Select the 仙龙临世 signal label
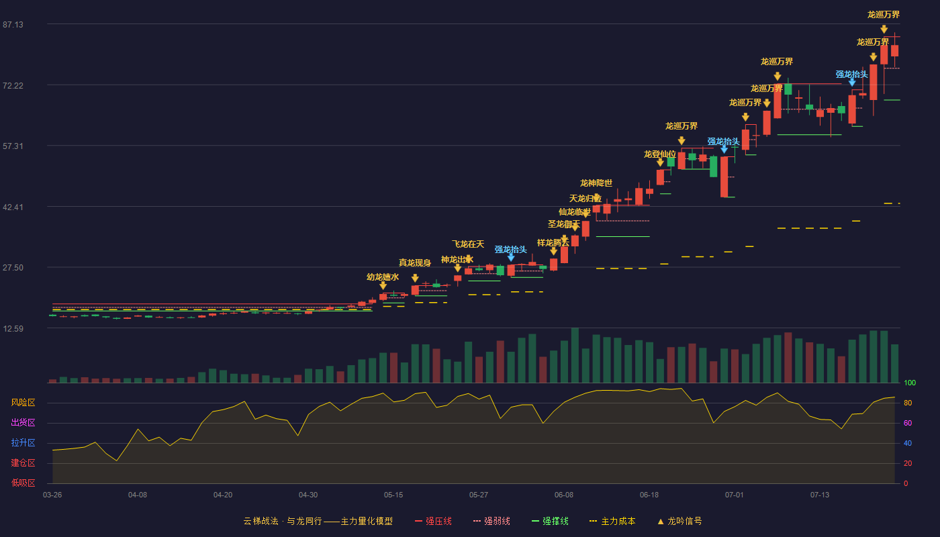This screenshot has height=537, width=940. click(575, 212)
